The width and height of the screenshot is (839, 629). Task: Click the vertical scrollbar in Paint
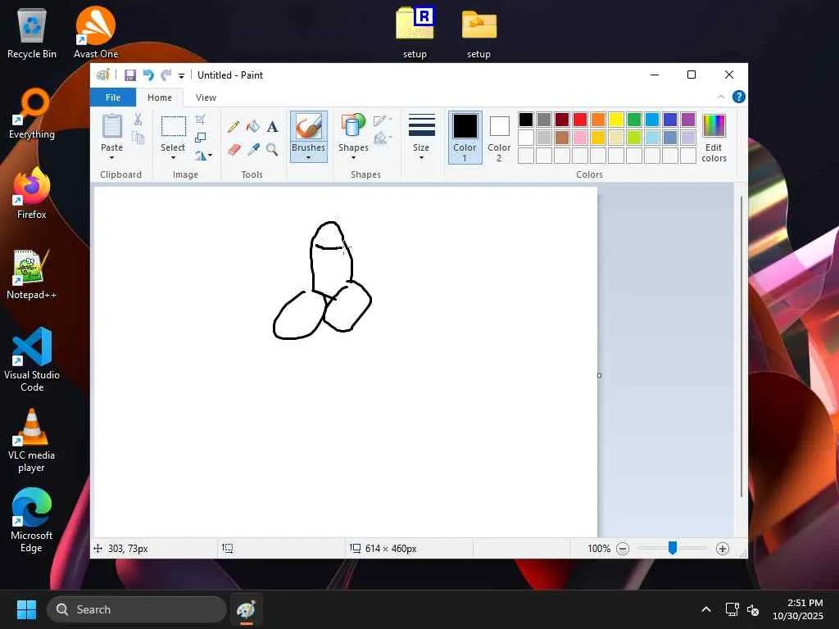(741, 346)
